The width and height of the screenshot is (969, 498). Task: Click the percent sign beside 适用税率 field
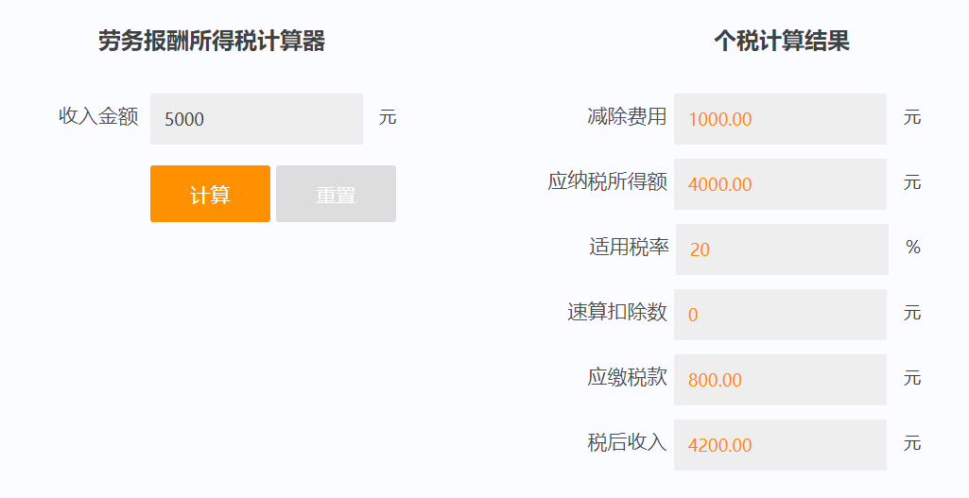coord(912,247)
